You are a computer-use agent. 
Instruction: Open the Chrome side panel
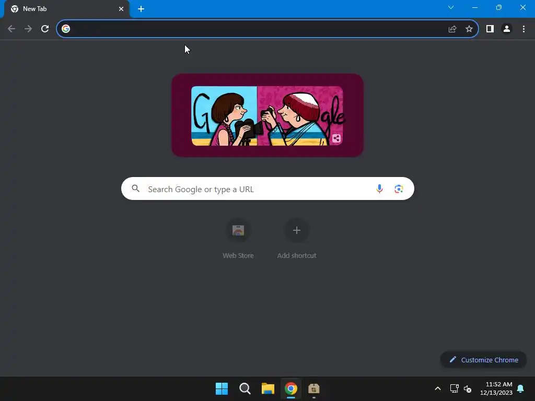(490, 29)
